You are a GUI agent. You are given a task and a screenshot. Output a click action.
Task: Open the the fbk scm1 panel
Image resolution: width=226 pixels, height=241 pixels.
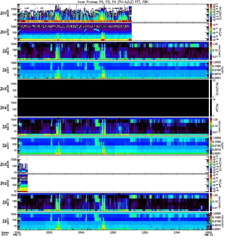pos(113,221)
